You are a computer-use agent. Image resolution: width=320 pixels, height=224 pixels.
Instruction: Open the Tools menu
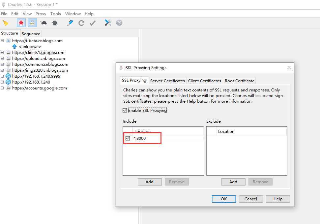pyautogui.click(x=55, y=13)
